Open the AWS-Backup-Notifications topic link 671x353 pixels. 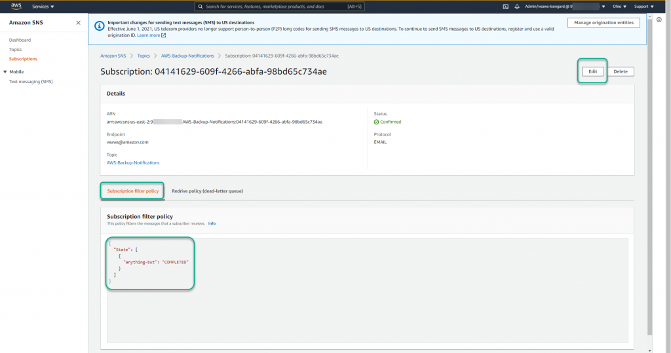[x=133, y=162]
